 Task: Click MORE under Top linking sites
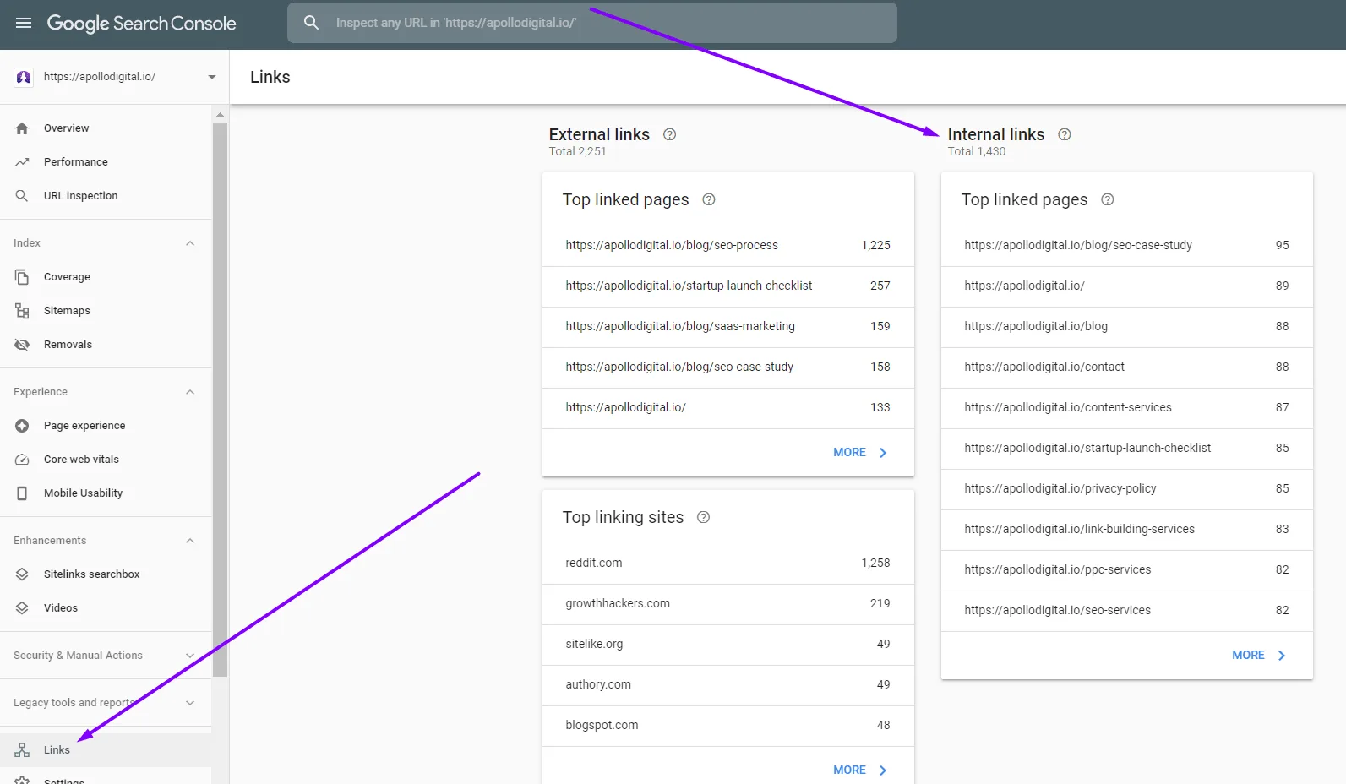point(860,770)
